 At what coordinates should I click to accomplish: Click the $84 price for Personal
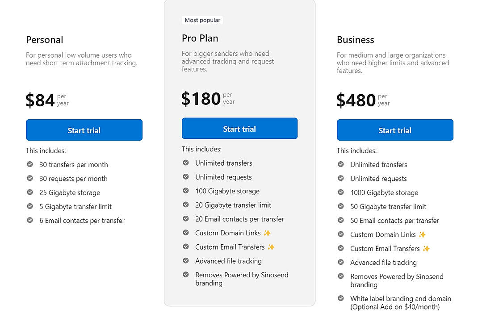[40, 100]
